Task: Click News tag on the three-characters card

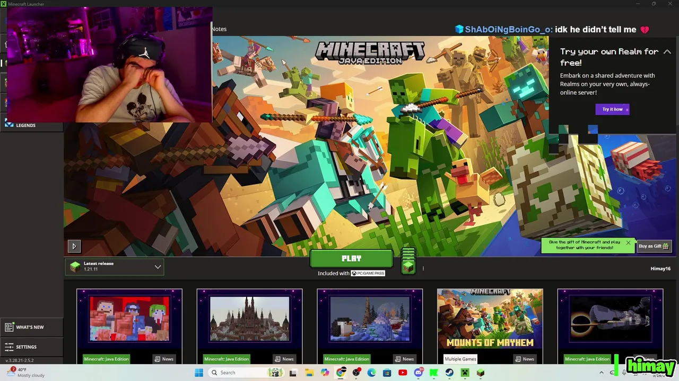Action: tap(164, 359)
